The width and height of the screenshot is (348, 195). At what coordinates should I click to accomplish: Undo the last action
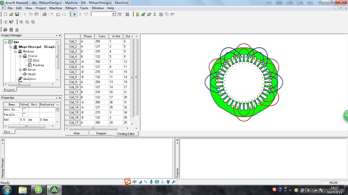[58, 14]
